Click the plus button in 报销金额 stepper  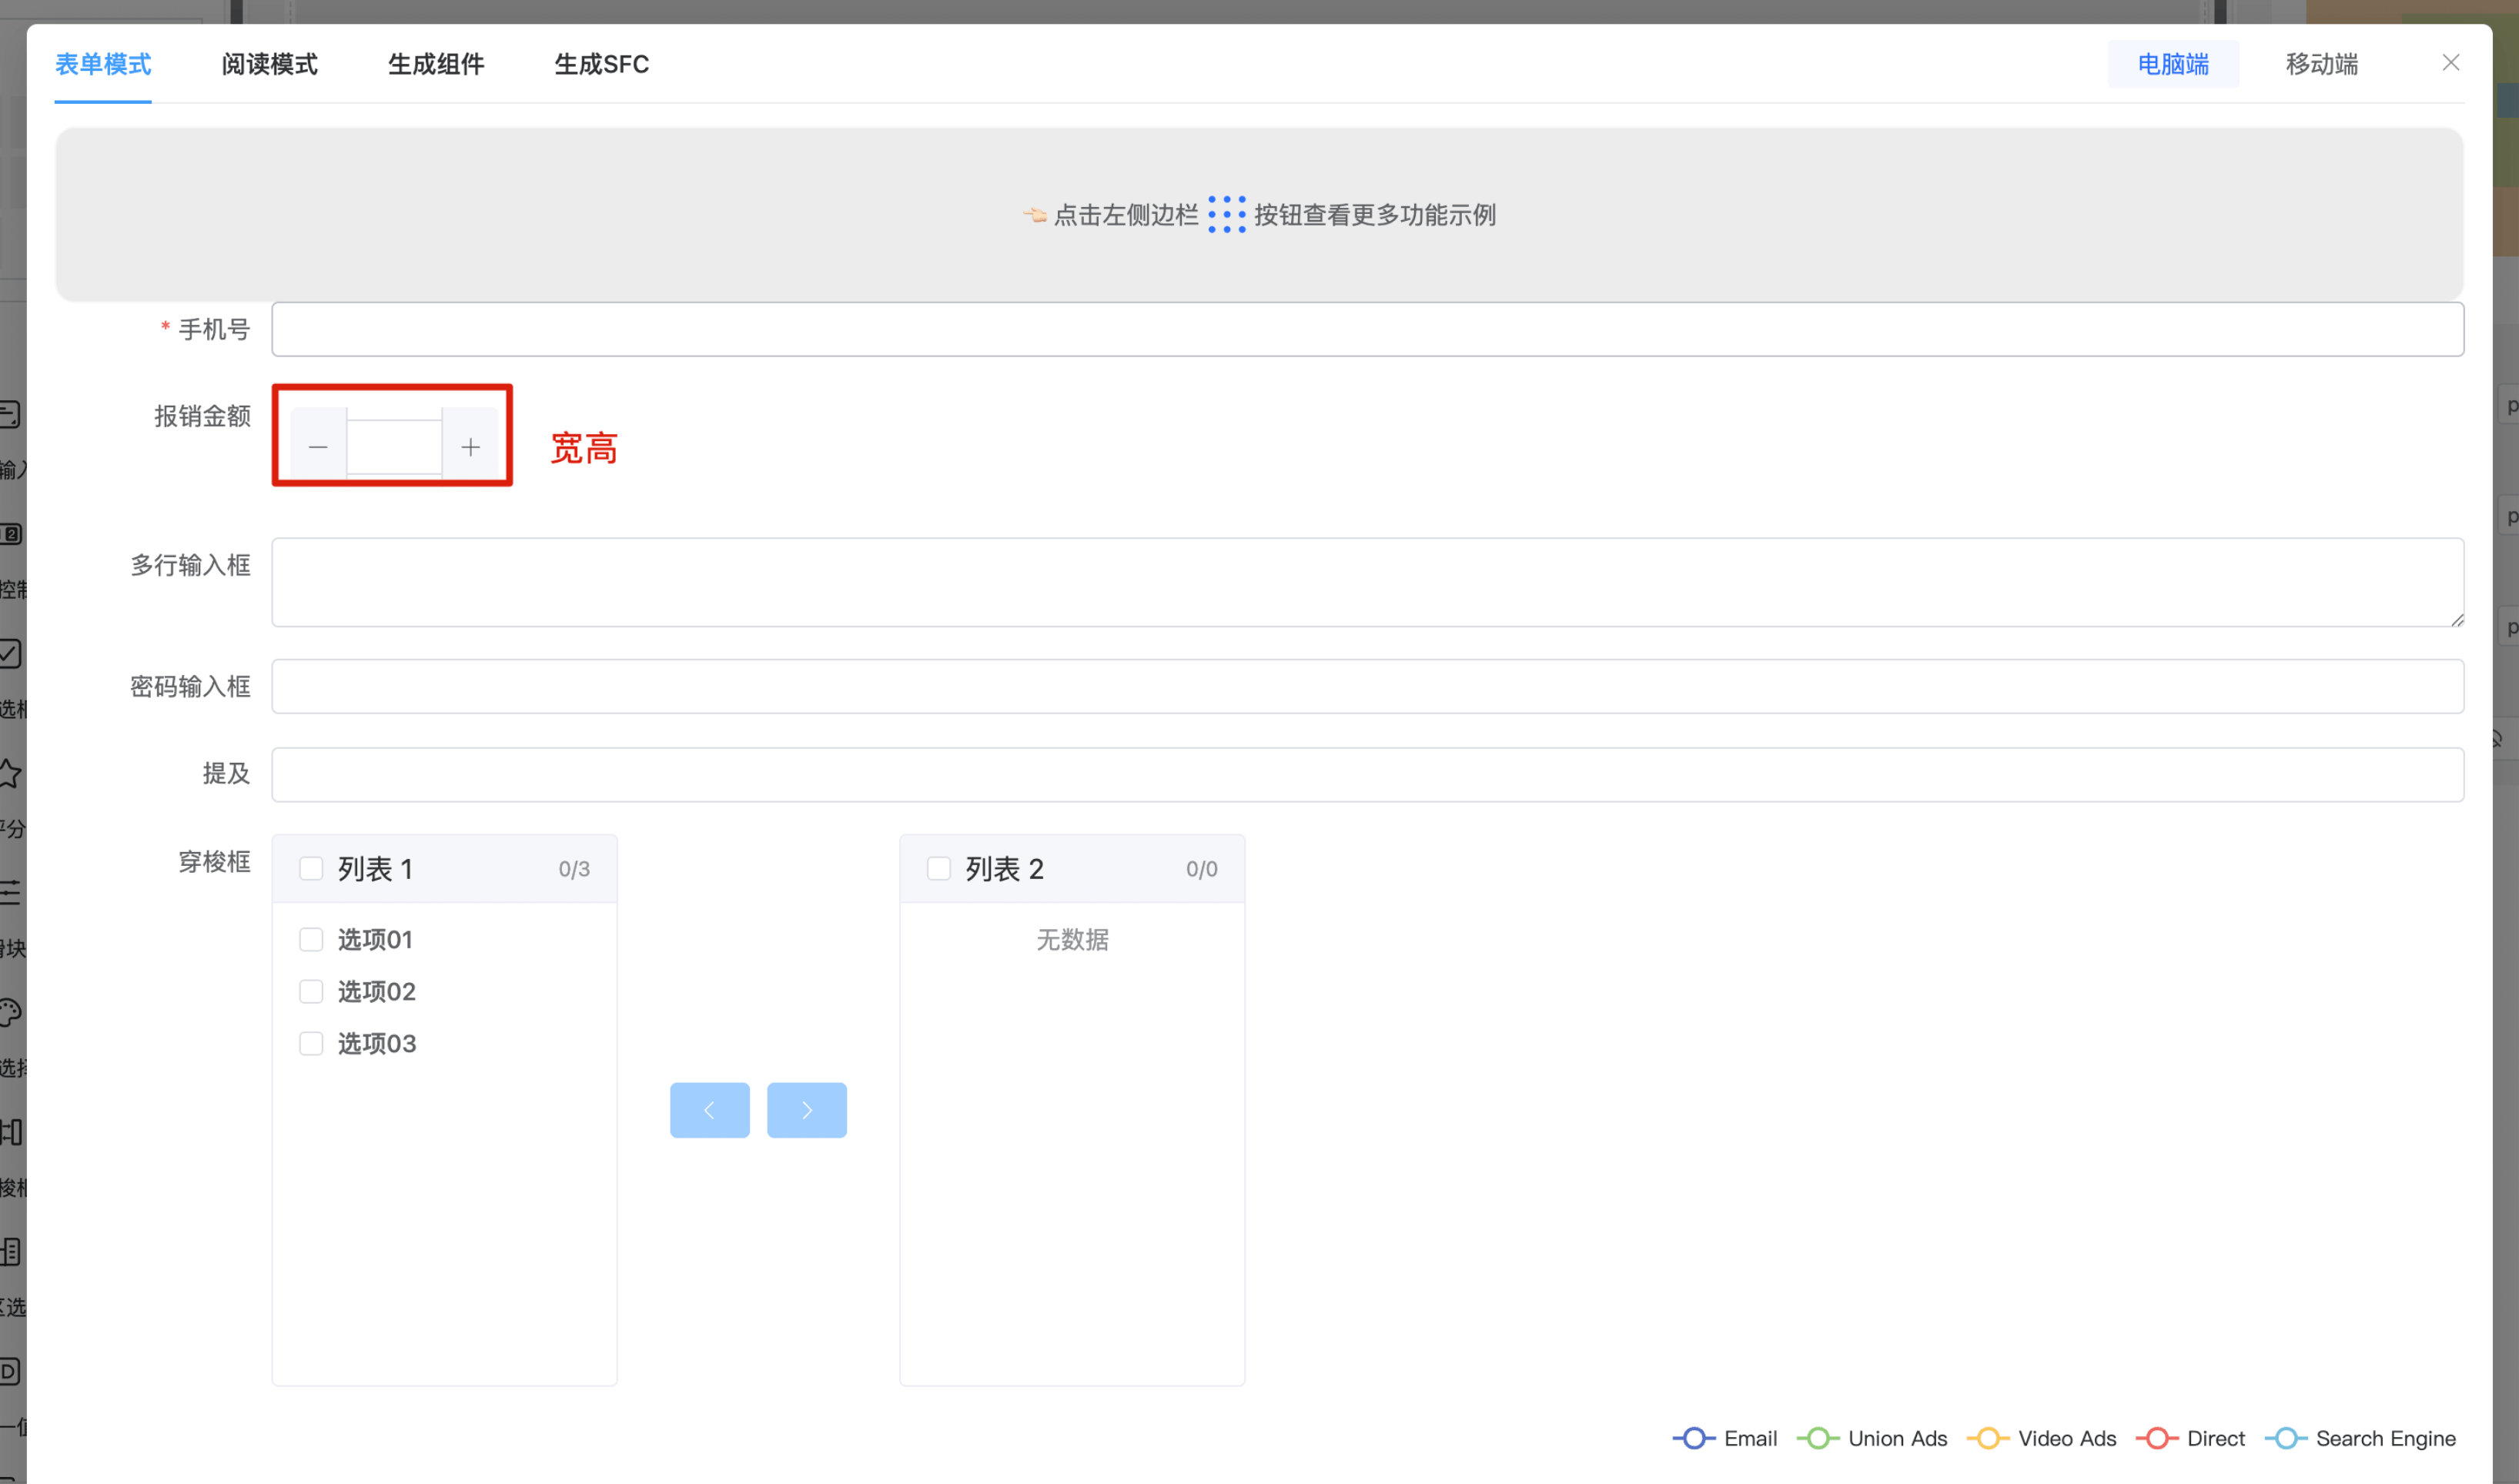tap(470, 447)
